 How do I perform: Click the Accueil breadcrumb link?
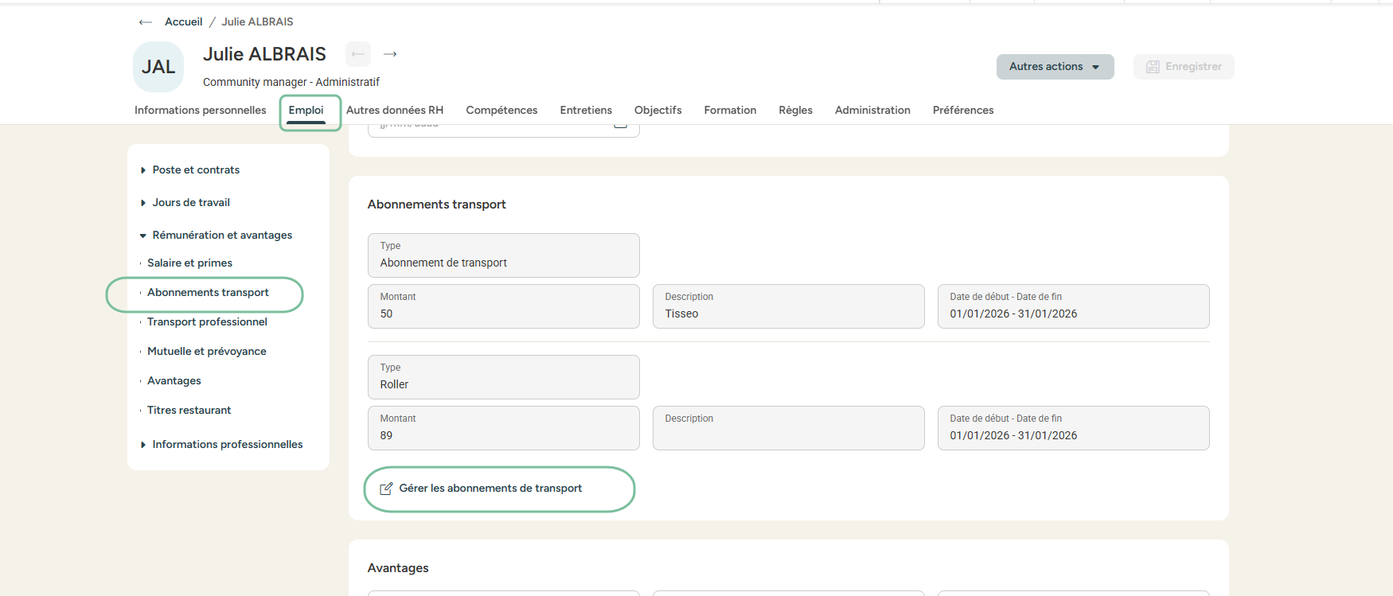[183, 22]
